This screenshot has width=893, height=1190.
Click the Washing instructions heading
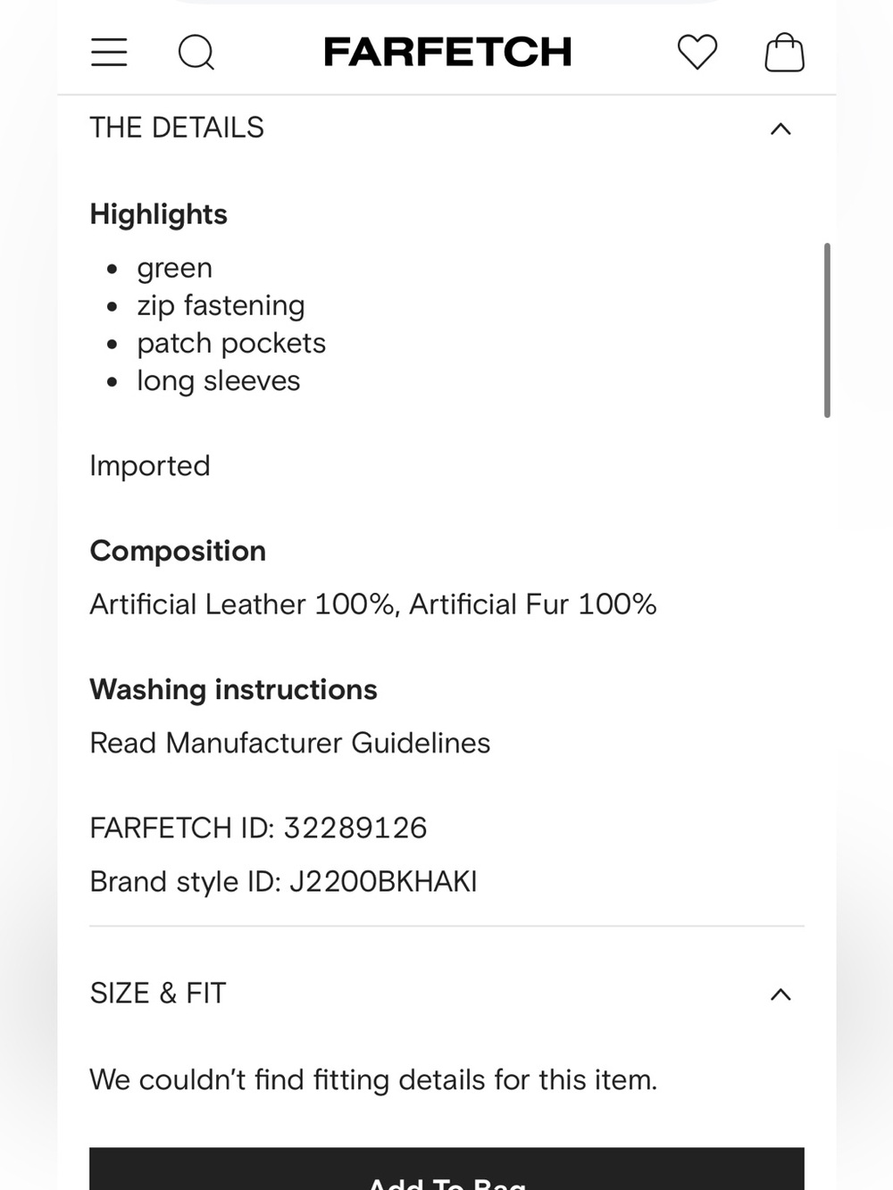[x=233, y=689]
